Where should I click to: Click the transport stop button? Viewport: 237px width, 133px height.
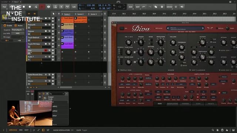(x=24, y=7)
